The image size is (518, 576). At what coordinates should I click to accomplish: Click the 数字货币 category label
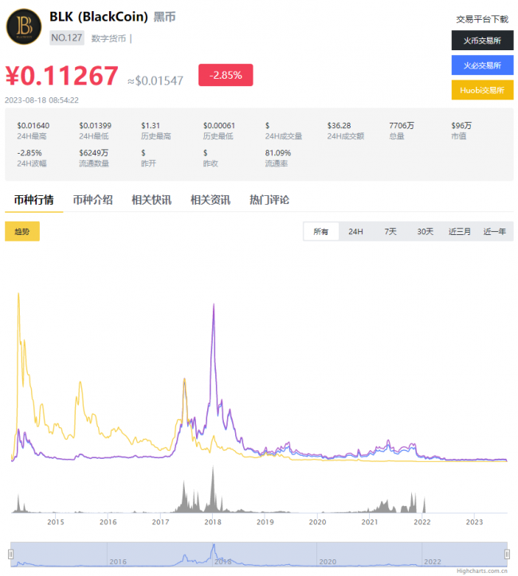coord(108,38)
